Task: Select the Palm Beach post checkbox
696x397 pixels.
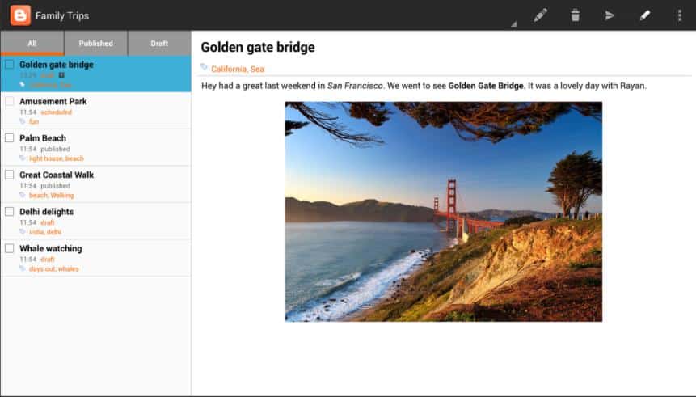Action: point(10,138)
